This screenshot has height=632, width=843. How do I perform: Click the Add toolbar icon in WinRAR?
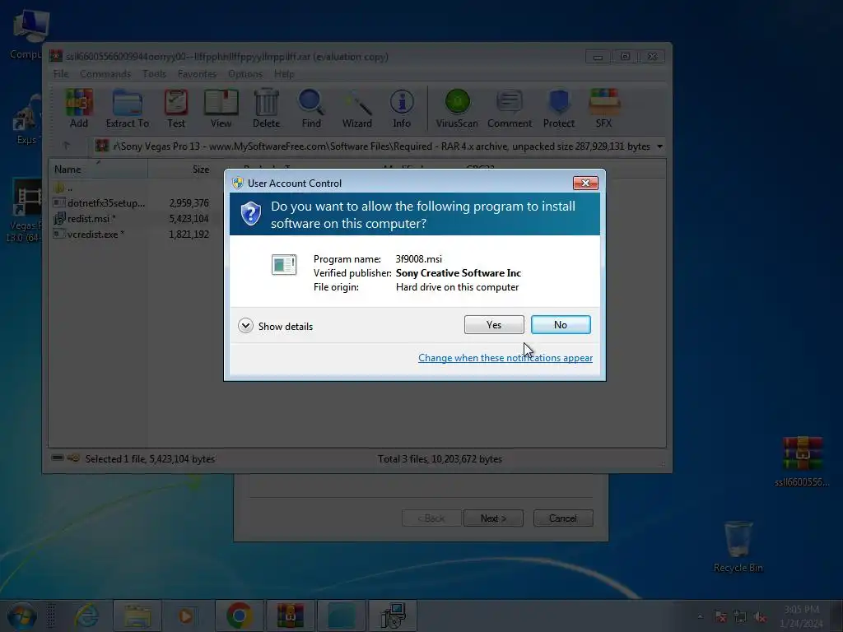pos(78,109)
